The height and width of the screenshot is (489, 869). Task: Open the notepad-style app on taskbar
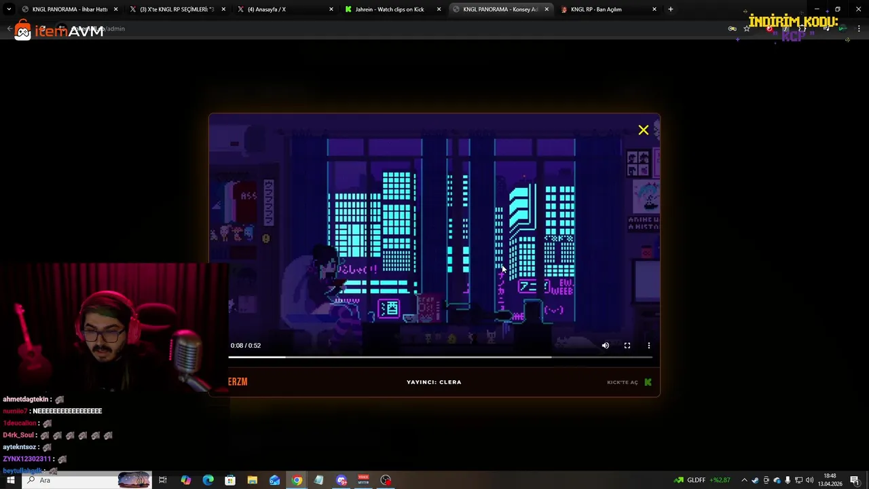(x=318, y=480)
